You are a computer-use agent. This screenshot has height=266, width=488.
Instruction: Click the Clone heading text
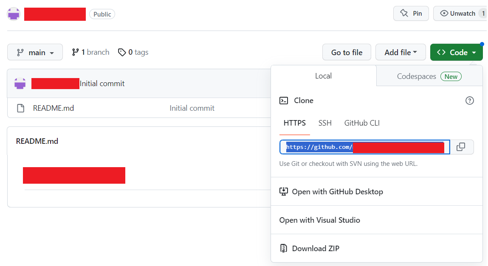click(x=304, y=101)
